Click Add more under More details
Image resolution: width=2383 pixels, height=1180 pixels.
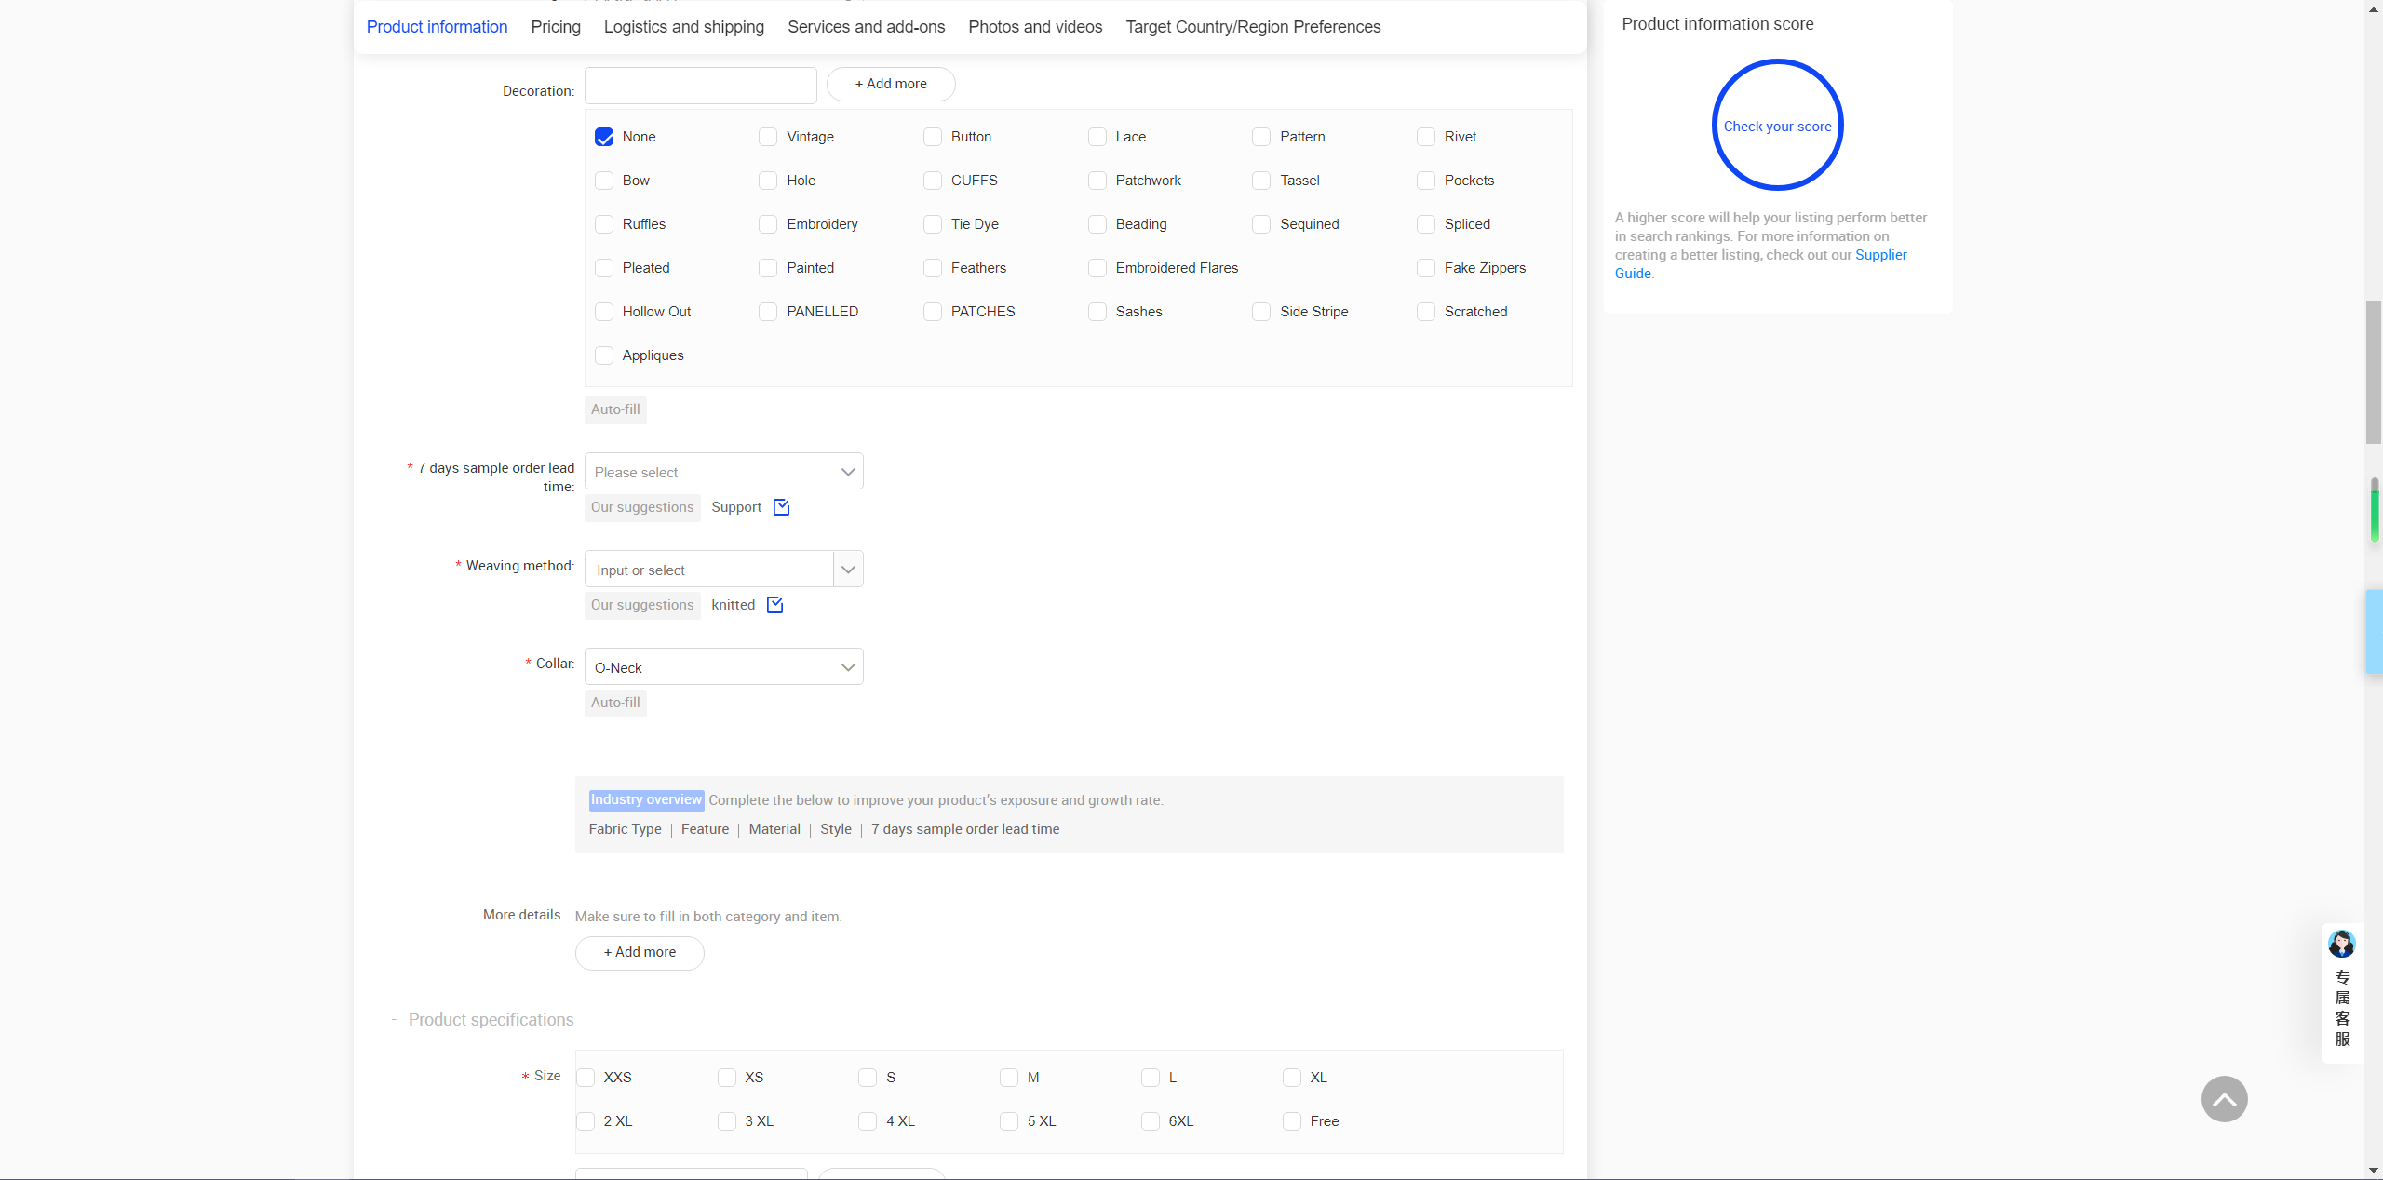pyautogui.click(x=640, y=952)
